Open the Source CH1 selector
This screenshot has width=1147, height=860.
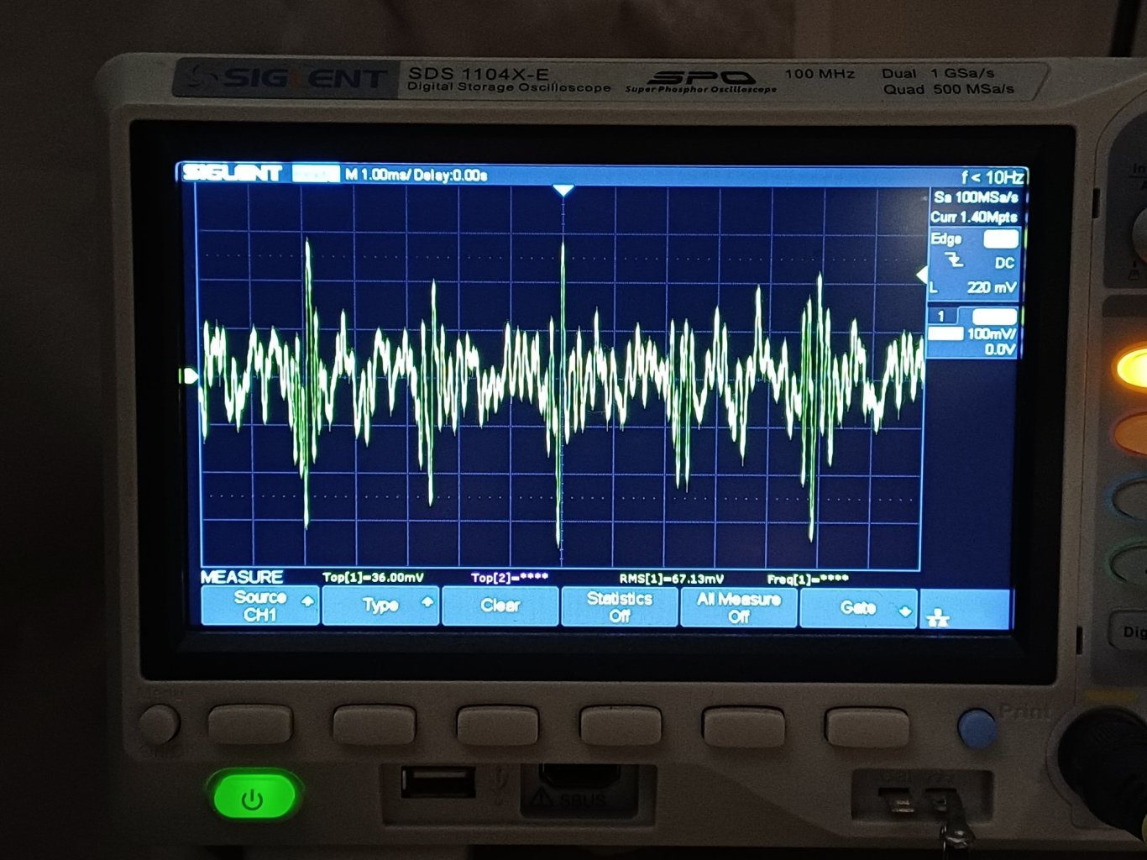pyautogui.click(x=261, y=606)
